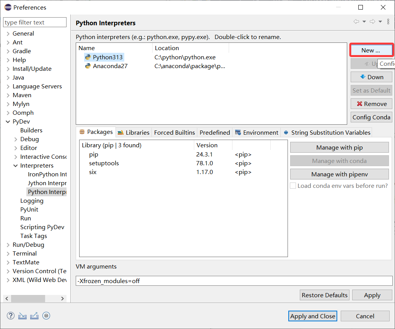The width and height of the screenshot is (395, 329).
Task: Collapse the Interpreters tree node
Action: tap(16, 166)
